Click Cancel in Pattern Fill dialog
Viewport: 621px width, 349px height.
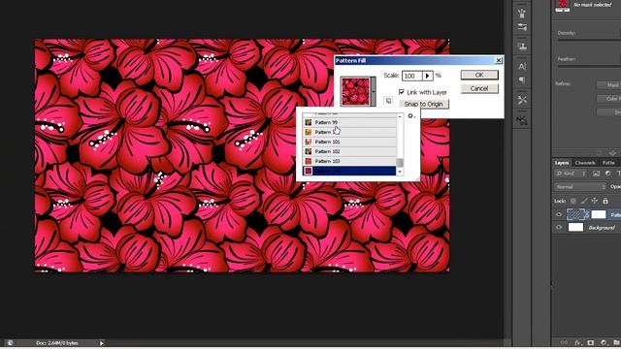[479, 88]
